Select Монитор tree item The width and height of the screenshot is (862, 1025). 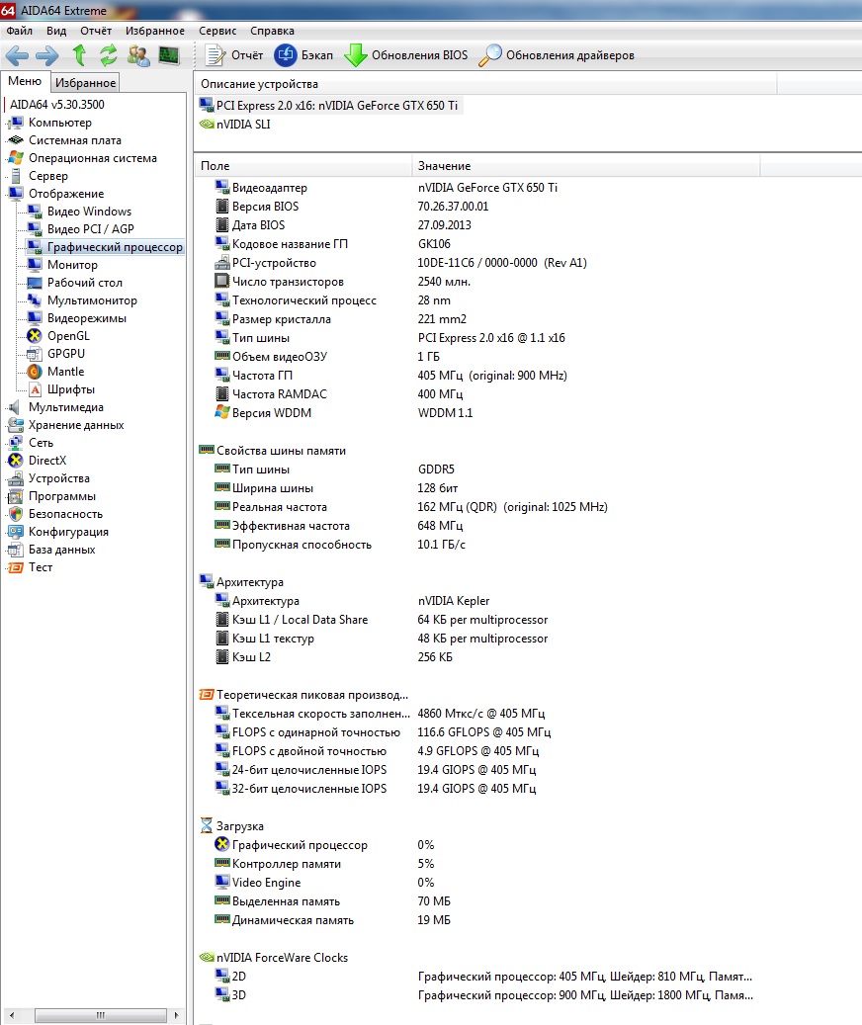[72, 265]
